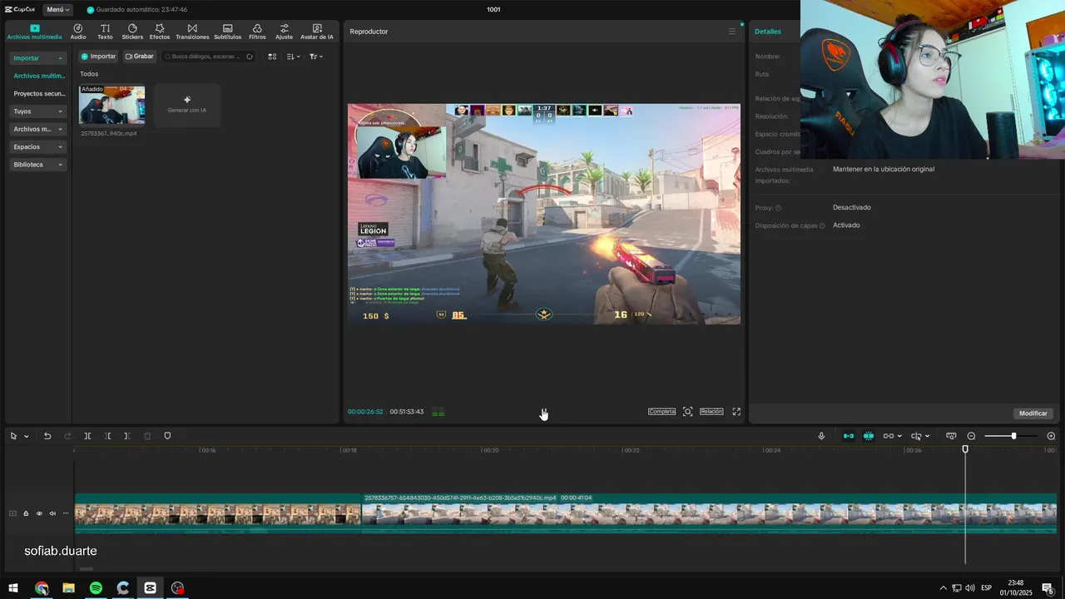
Task: Select Archivos multim... sidebar item
Action: coord(39,76)
